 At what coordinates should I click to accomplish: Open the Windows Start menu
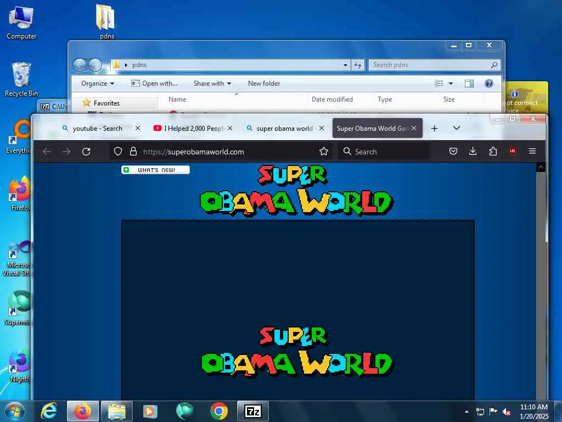pos(14,412)
